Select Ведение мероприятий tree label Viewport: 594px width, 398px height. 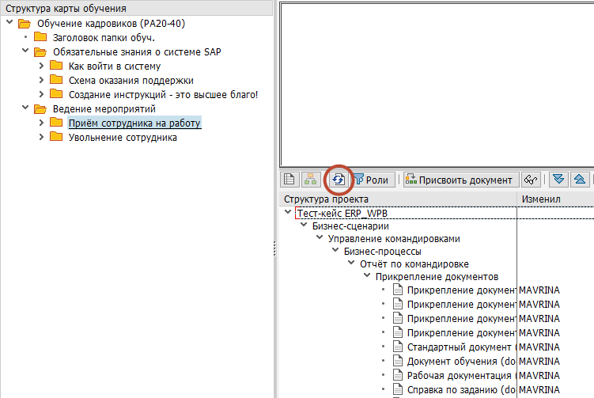click(x=104, y=109)
